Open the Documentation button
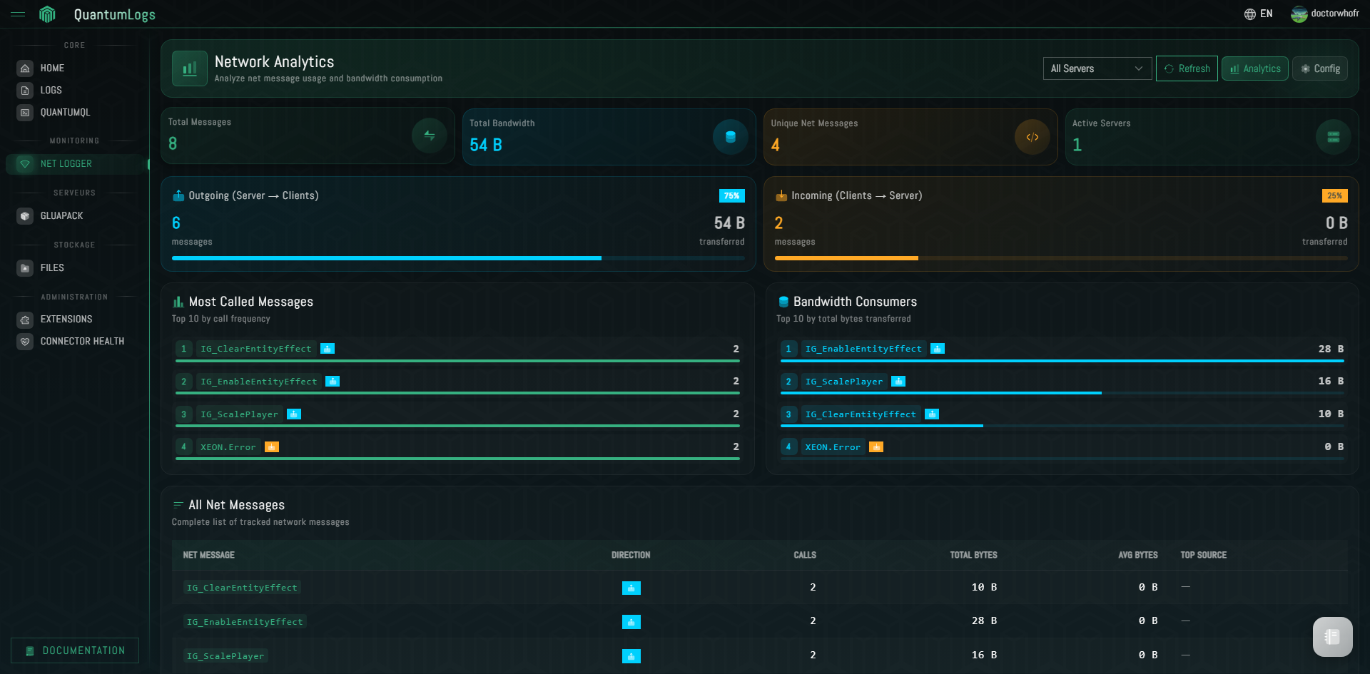This screenshot has width=1370, height=674. (75, 650)
